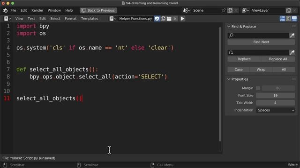Click the Font Size 19 field
This screenshot has height=168, width=300.
[x=275, y=96]
